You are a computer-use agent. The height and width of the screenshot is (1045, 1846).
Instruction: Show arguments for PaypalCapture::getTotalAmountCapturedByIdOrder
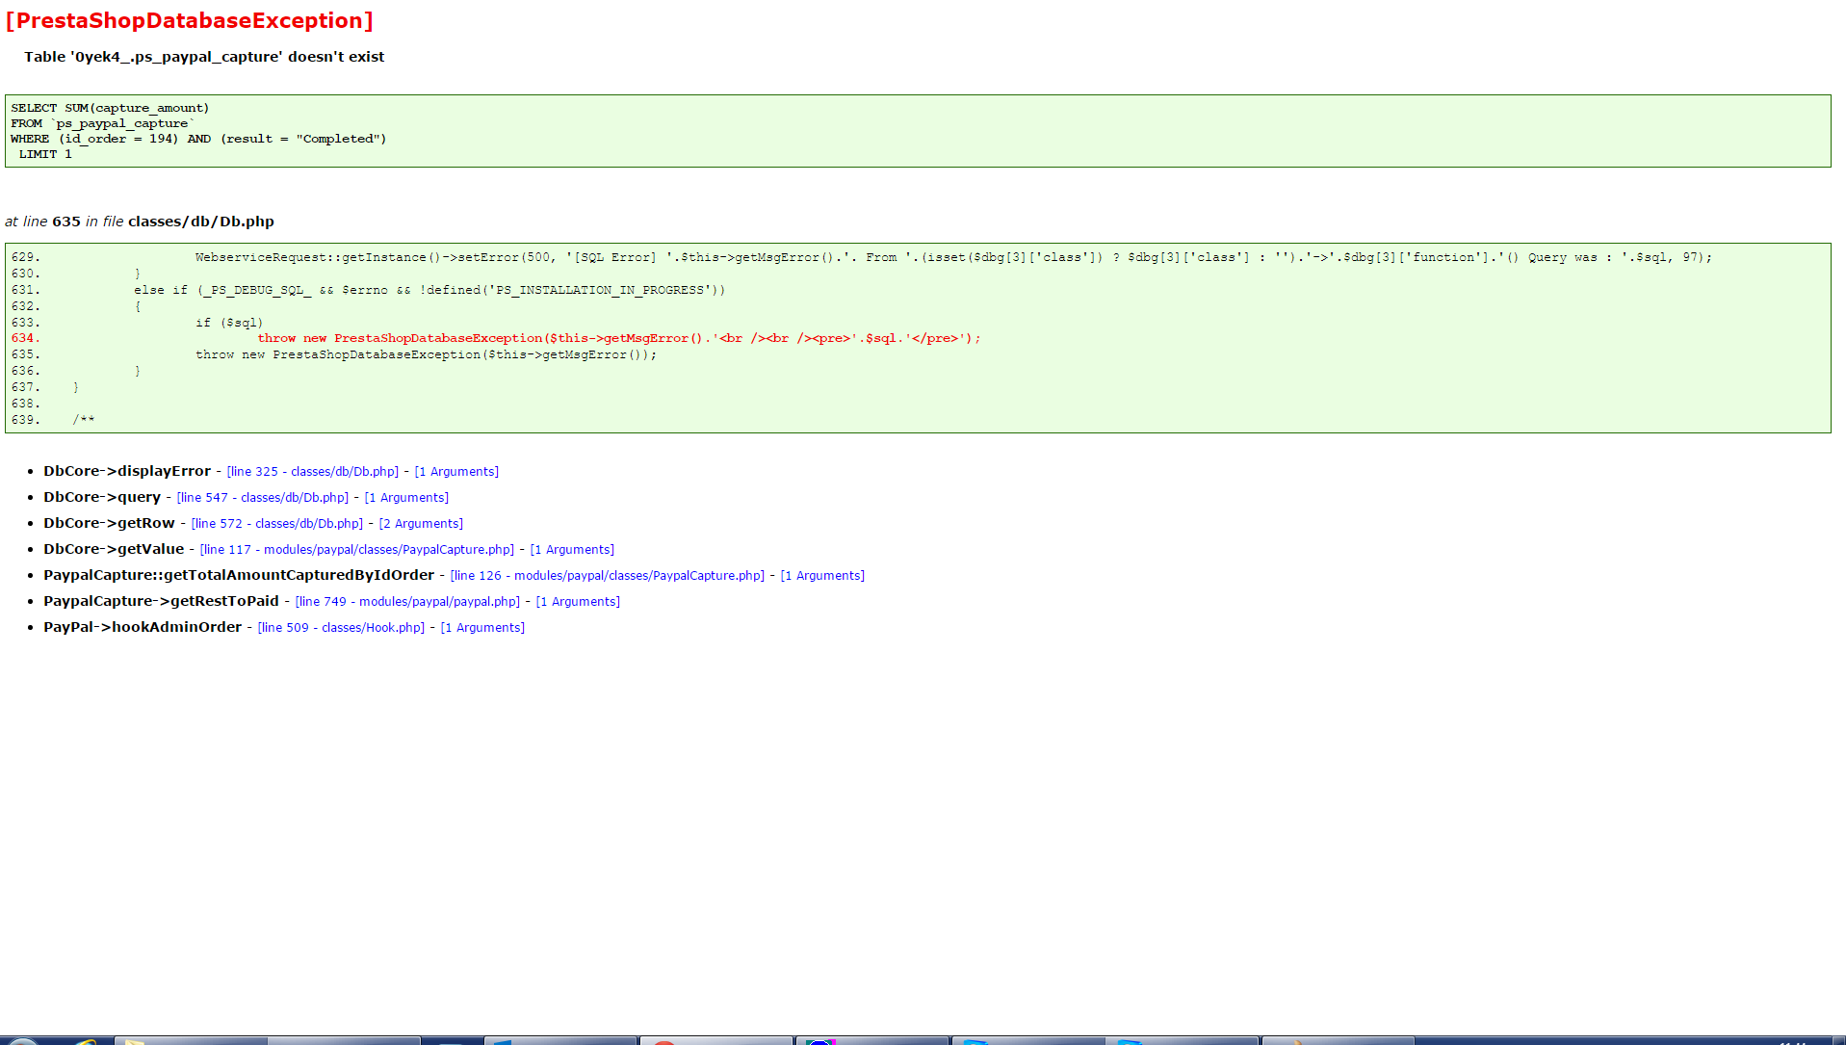pyautogui.click(x=822, y=576)
